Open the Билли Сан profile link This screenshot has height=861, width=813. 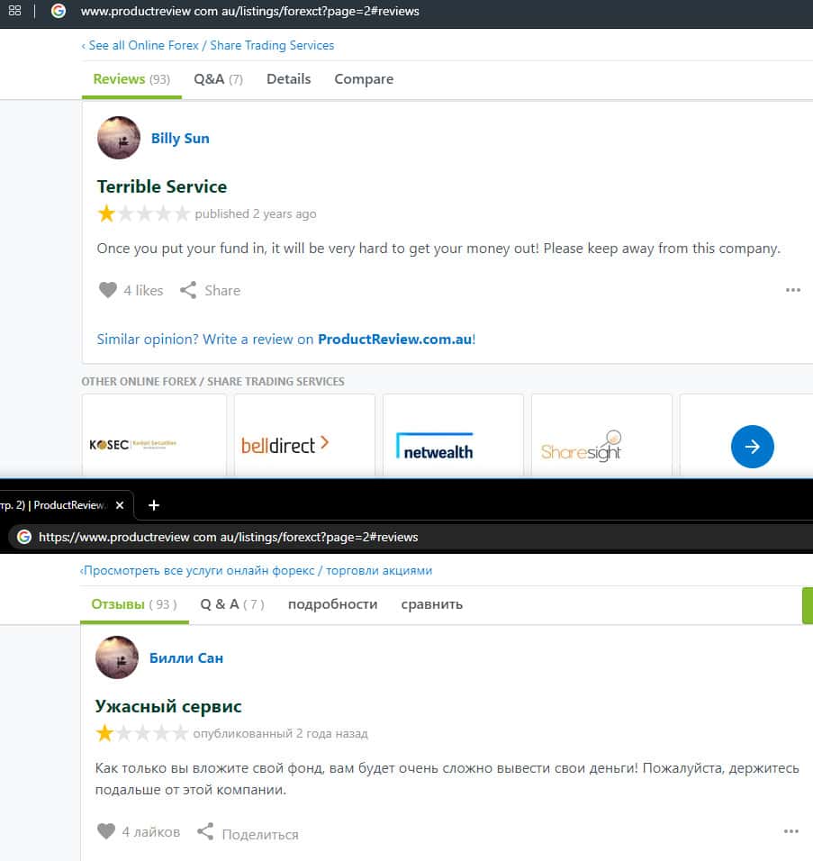186,657
